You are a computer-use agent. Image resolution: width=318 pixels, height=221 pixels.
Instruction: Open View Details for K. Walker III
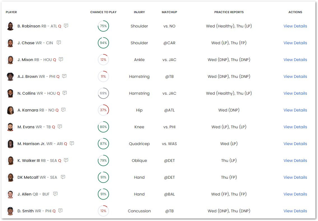295,160
